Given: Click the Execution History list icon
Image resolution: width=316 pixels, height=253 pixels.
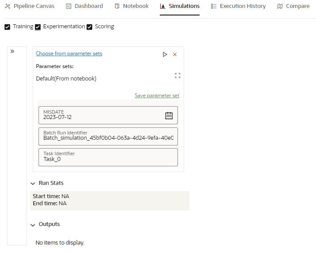Looking at the screenshot, I should tap(214, 6).
